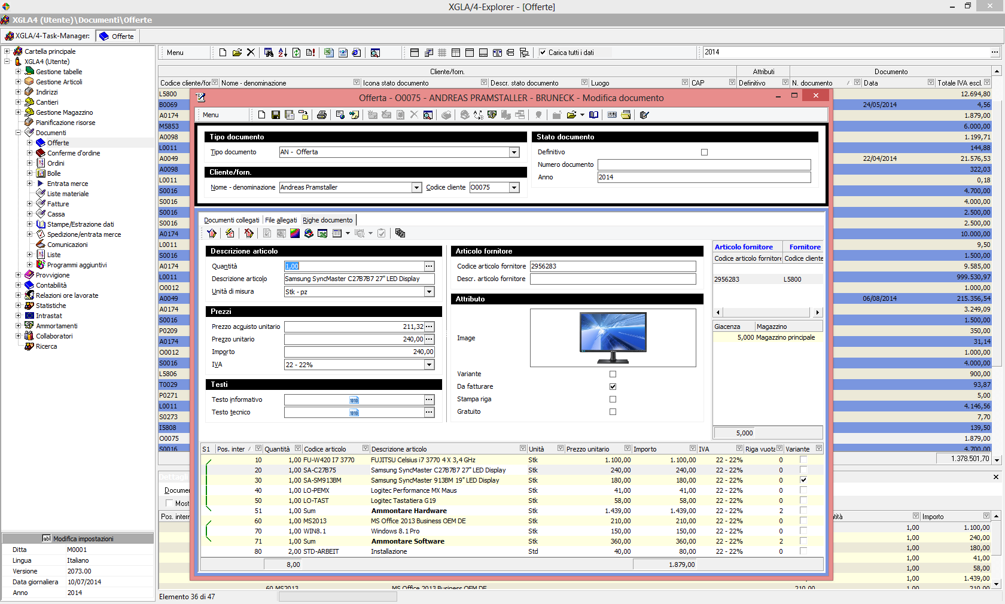
Task: Click the A-Z sort icon in list toolbar
Action: (282, 53)
